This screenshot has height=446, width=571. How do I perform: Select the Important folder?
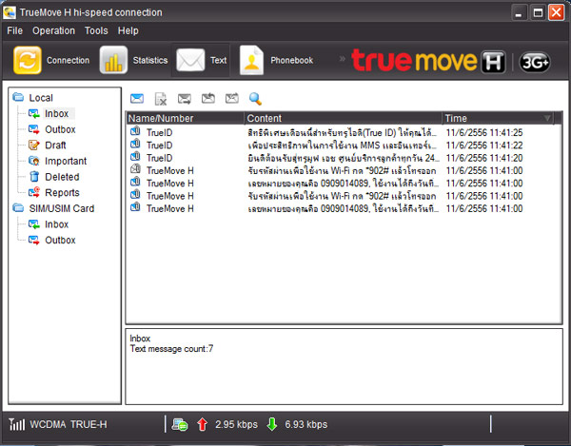[66, 161]
